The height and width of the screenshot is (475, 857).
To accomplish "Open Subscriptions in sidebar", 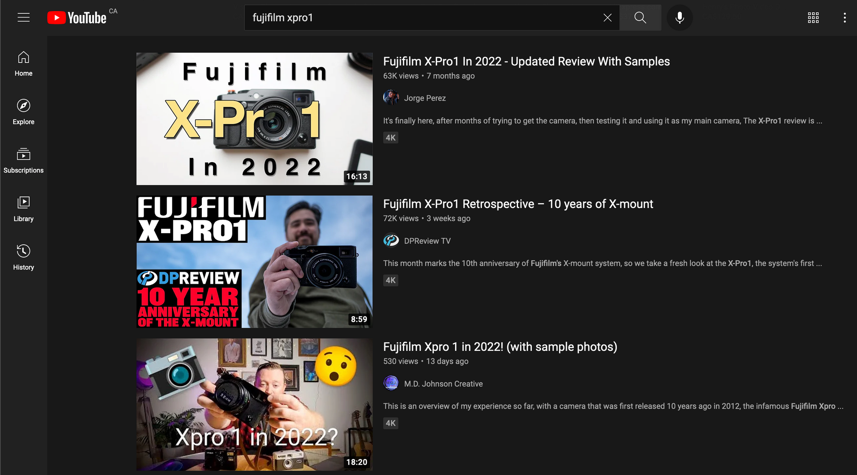I will click(x=24, y=160).
